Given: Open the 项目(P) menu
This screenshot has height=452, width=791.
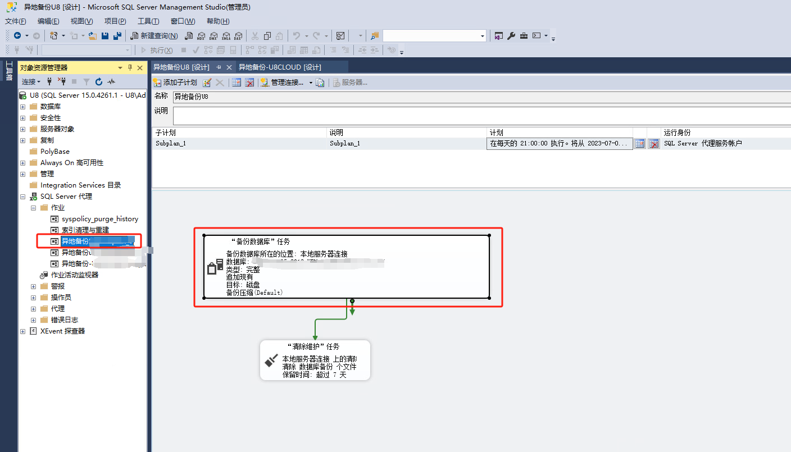Looking at the screenshot, I should [115, 21].
